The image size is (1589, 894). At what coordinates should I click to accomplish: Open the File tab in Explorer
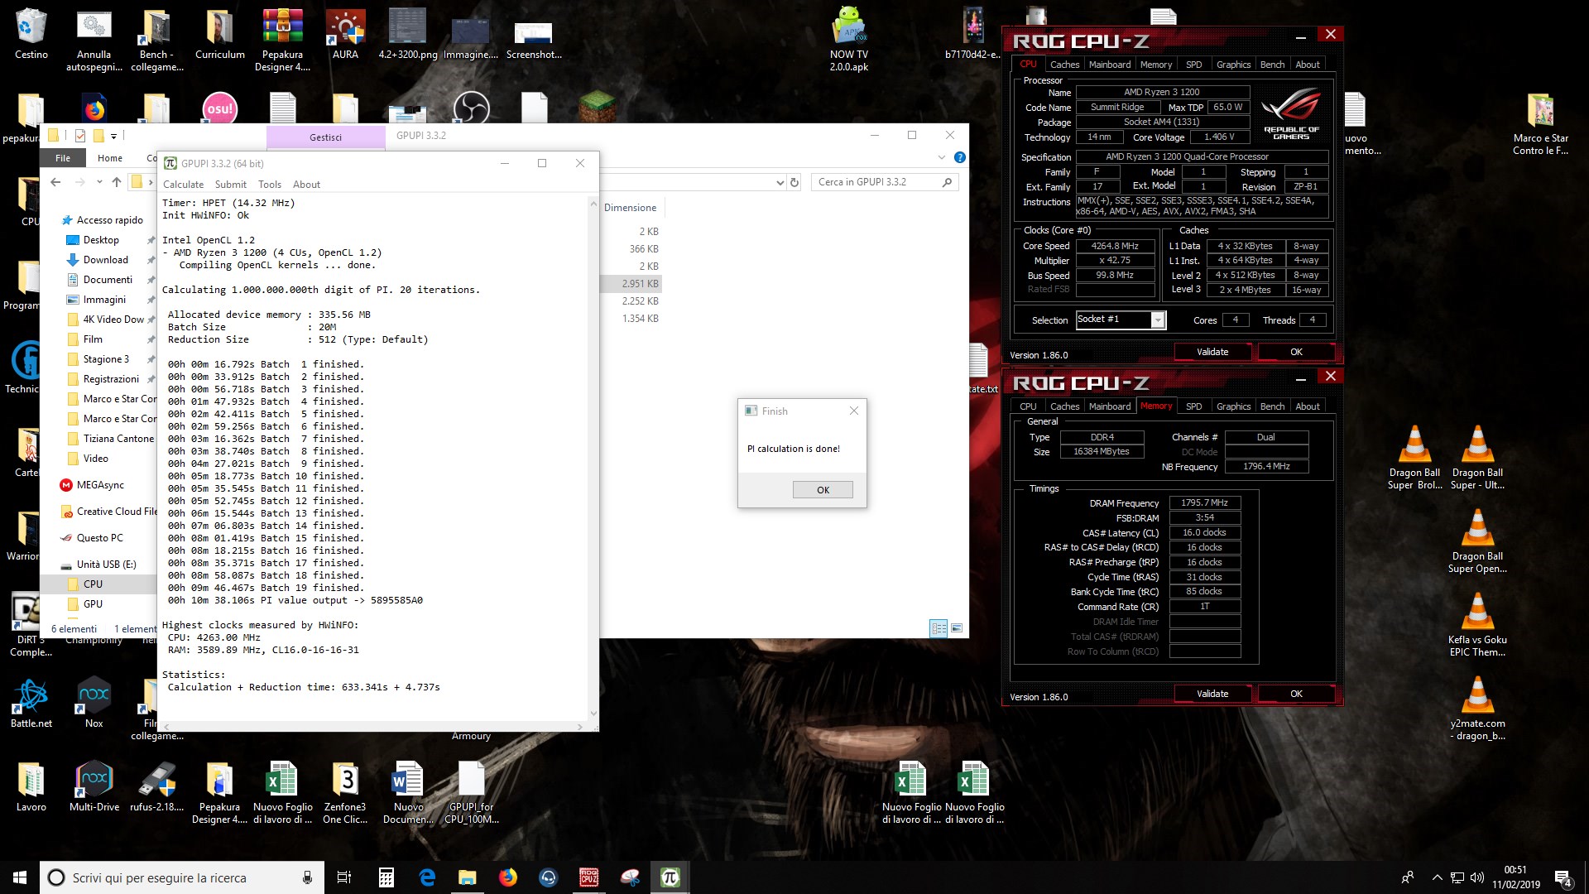(63, 157)
